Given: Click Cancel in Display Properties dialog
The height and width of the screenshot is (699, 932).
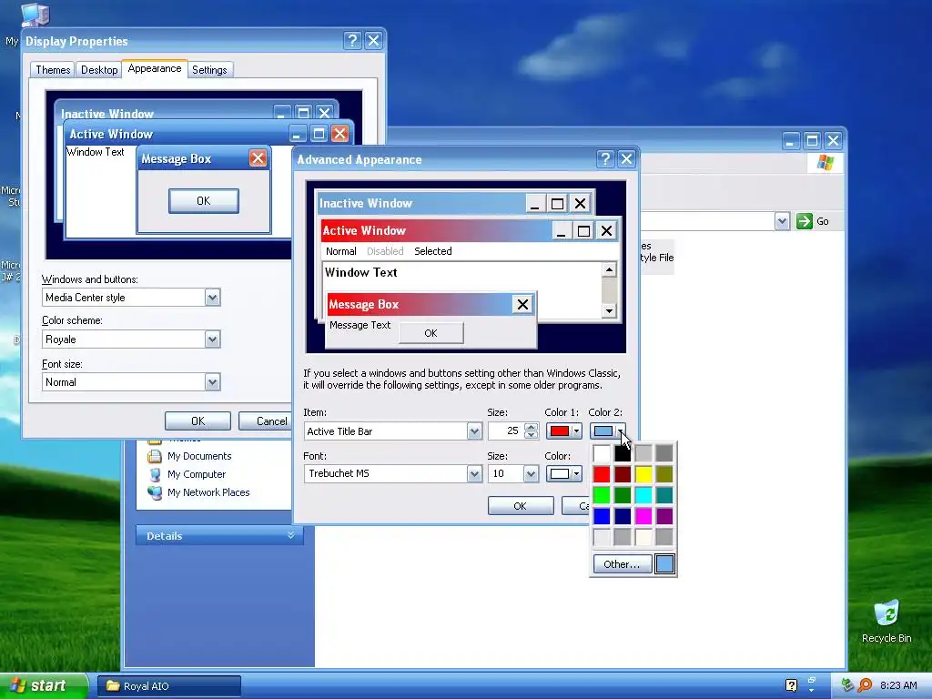Looking at the screenshot, I should [x=265, y=421].
